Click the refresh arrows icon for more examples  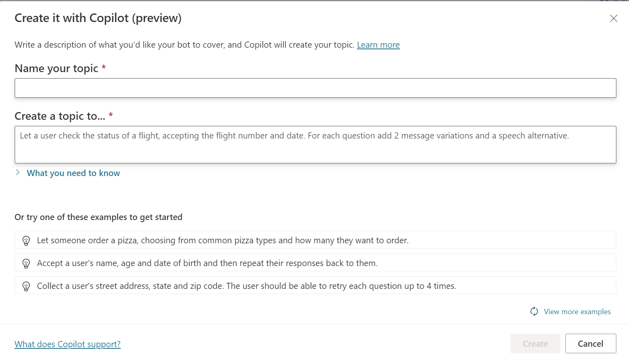click(534, 312)
